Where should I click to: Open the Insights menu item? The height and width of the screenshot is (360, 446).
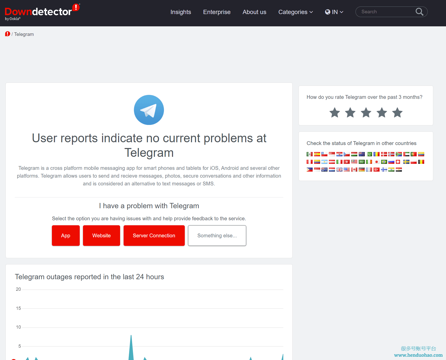(x=181, y=12)
